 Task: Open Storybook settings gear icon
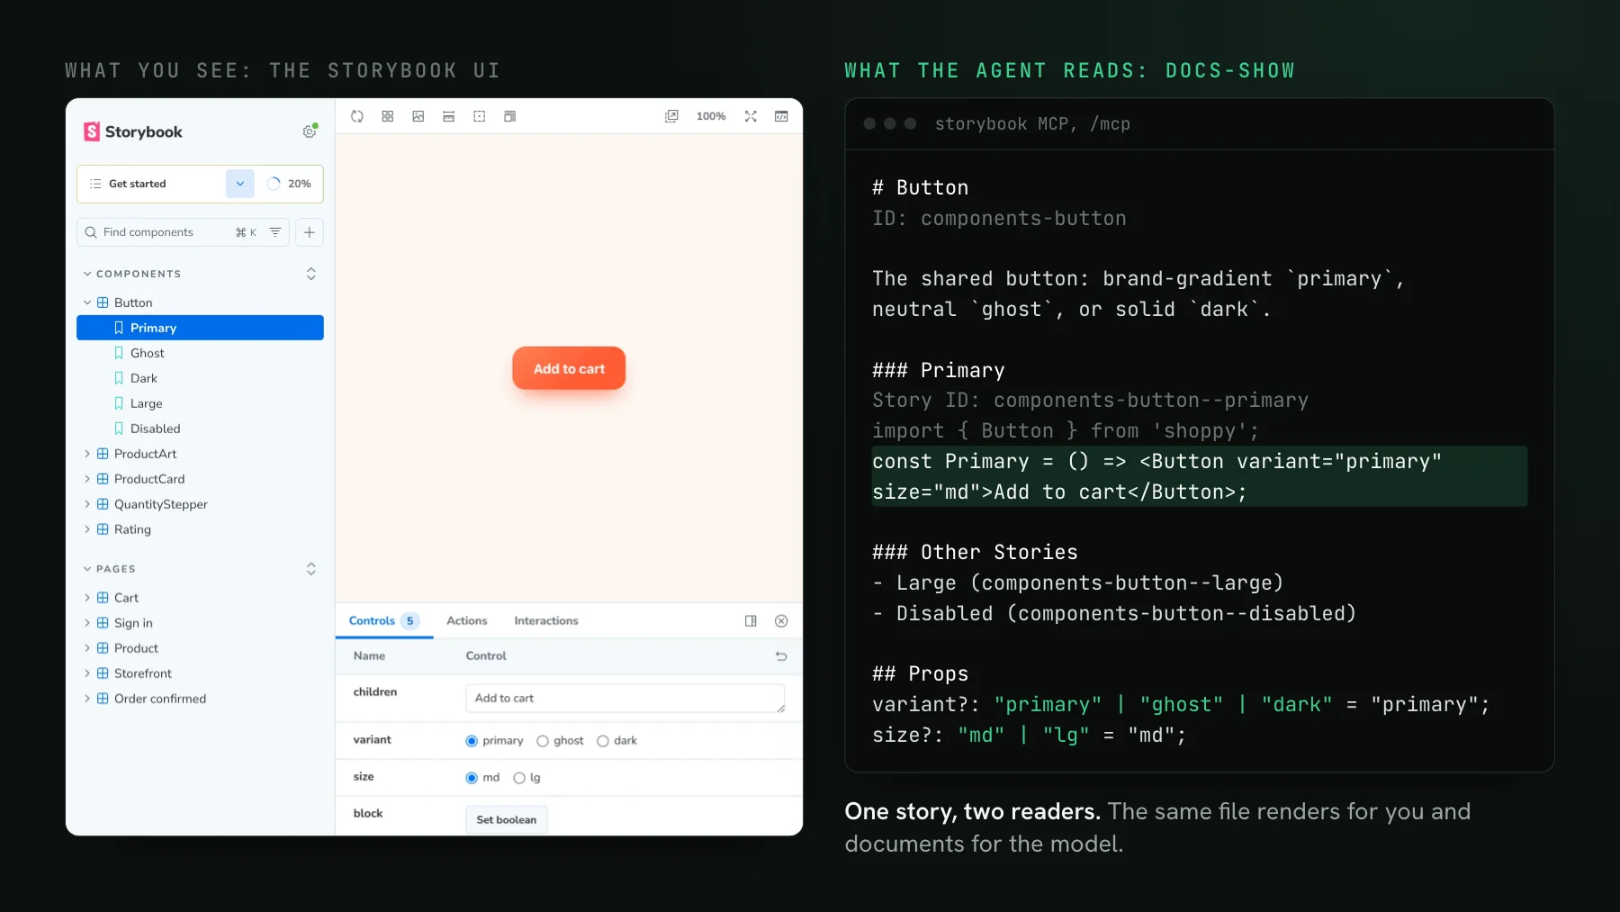point(310,131)
